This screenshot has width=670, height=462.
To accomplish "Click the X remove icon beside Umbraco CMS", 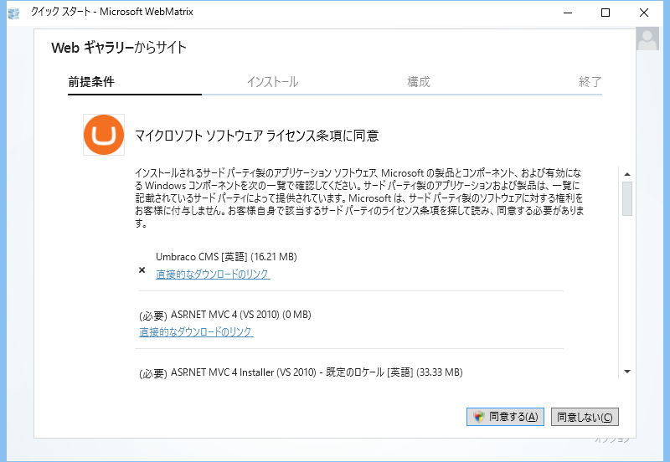I will click(x=142, y=269).
